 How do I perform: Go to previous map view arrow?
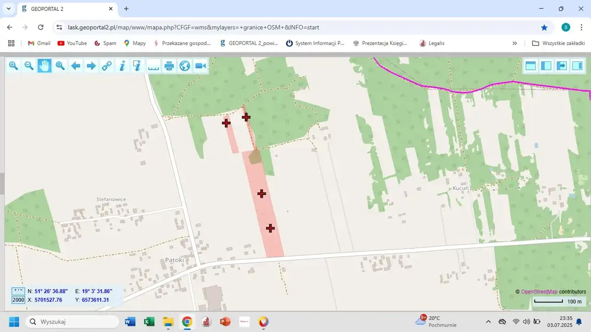click(76, 66)
